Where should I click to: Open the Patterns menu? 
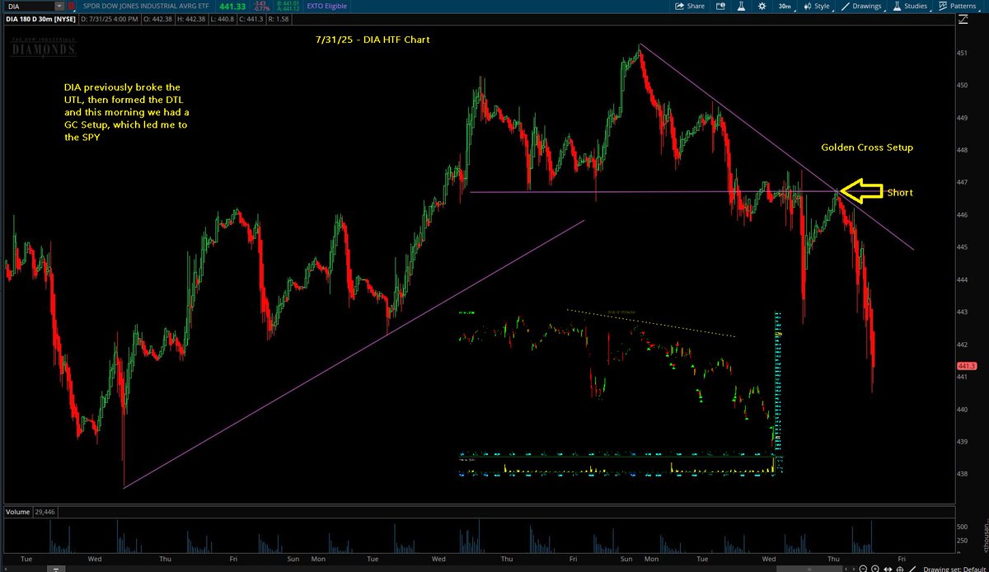(961, 6)
